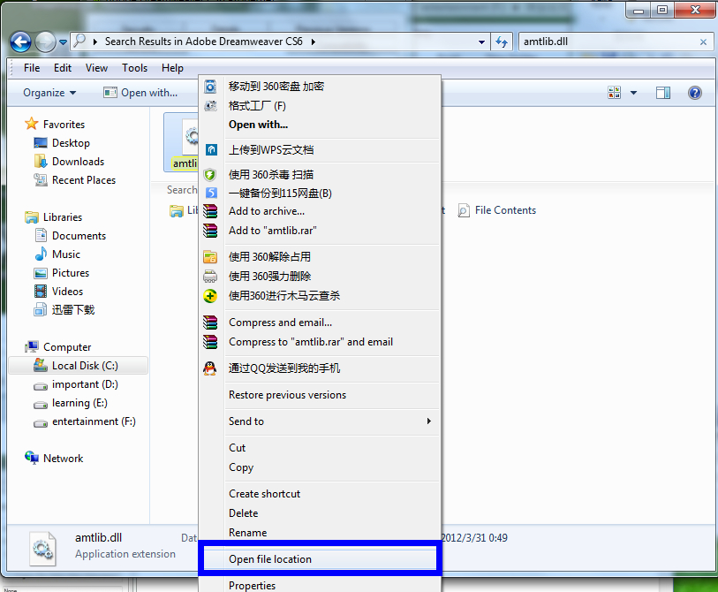This screenshot has width=718, height=592.
Task: Open the Edit menu
Action: [63, 68]
